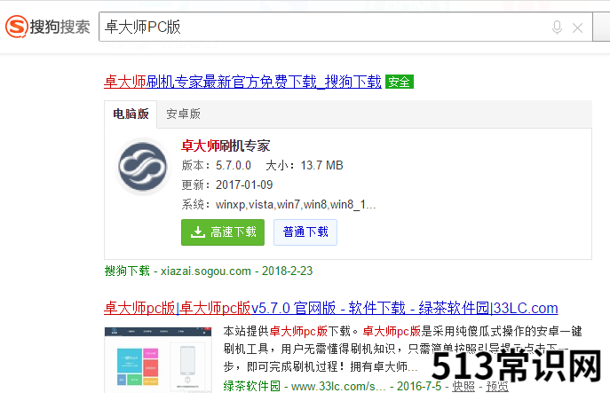610x393 pixels.
Task: Switch to the 安卓版 tab
Action: [183, 114]
